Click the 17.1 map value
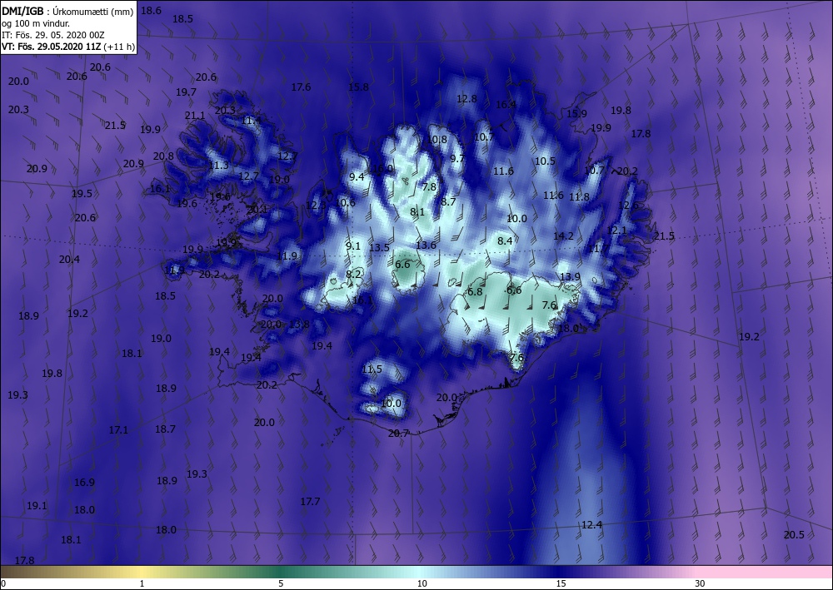The image size is (833, 590). pyautogui.click(x=118, y=430)
